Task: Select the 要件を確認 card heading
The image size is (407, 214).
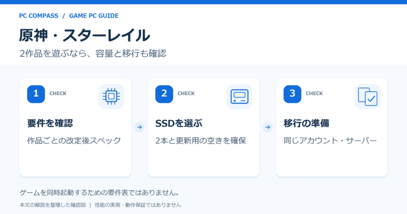Action: coord(50,123)
